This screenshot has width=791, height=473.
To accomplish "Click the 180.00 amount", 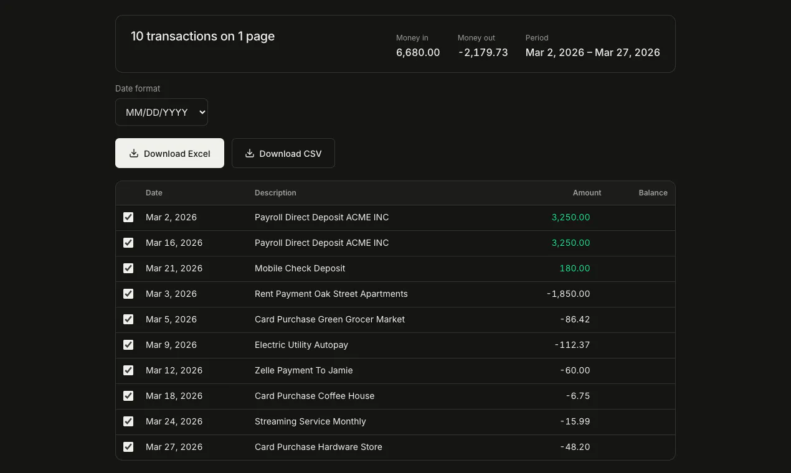I will point(574,268).
